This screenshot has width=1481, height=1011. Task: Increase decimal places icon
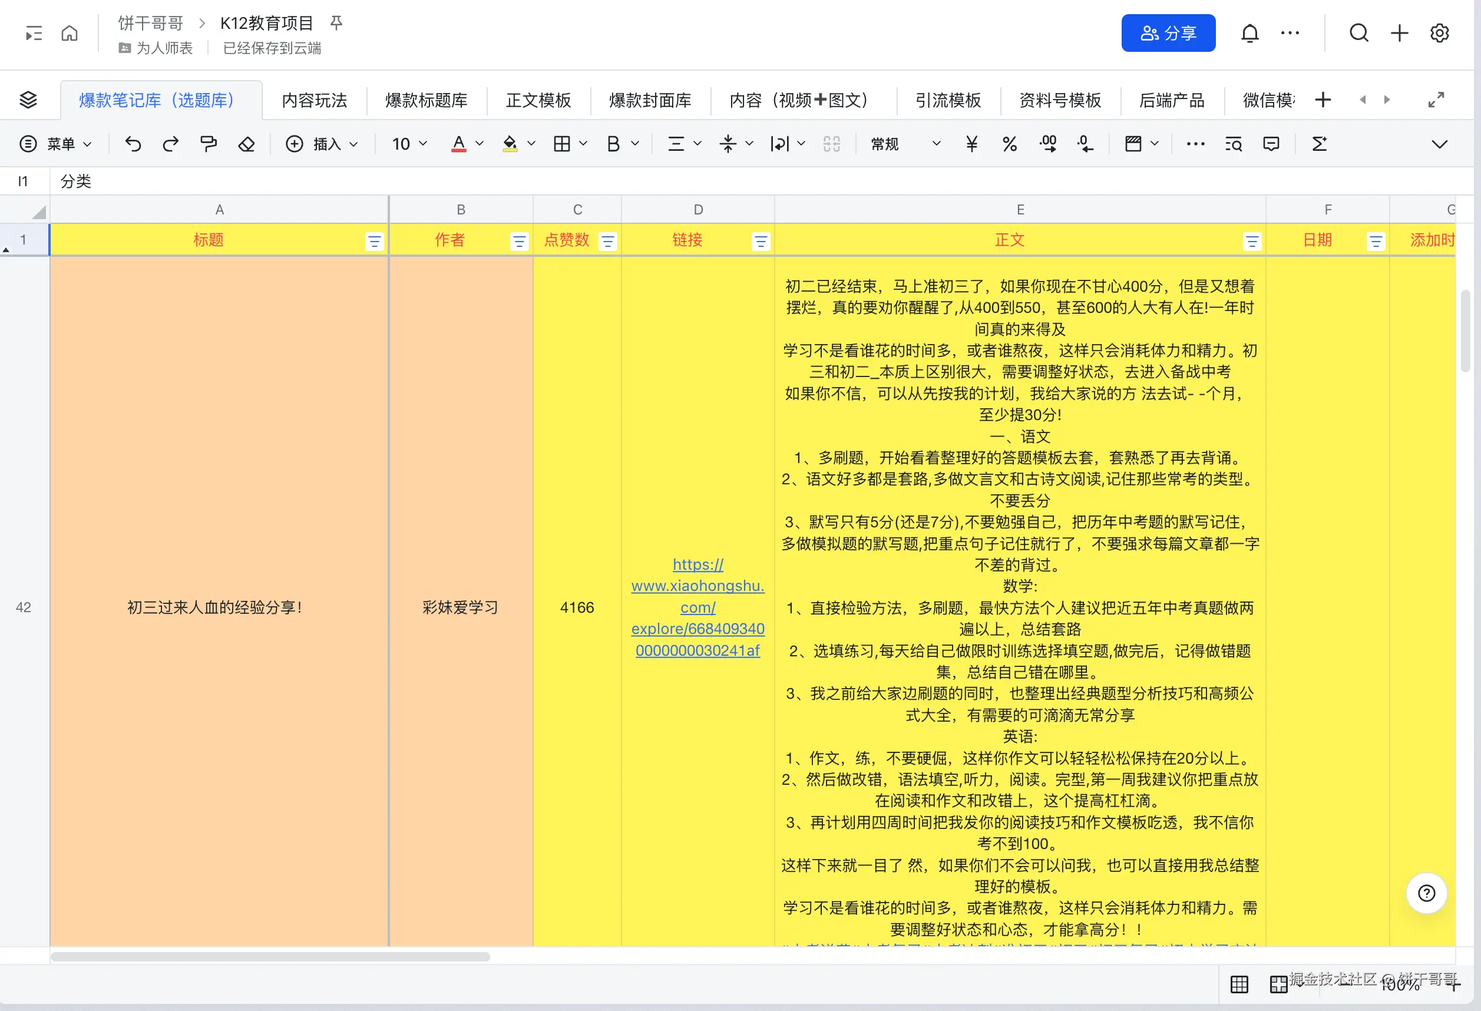click(x=1047, y=144)
